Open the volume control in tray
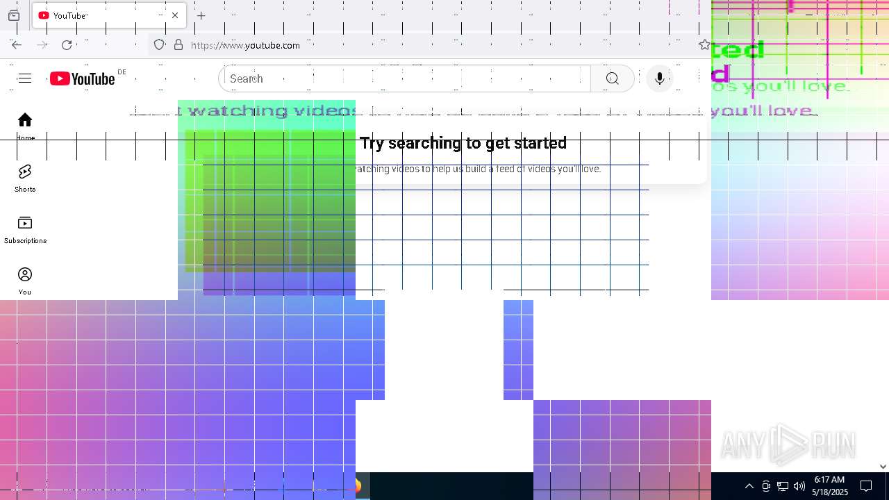This screenshot has width=889, height=500. point(799,486)
